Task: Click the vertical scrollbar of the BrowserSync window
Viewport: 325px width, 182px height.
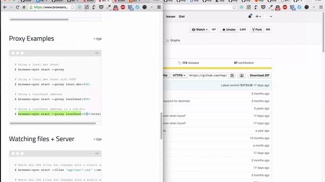Action: 161,126
